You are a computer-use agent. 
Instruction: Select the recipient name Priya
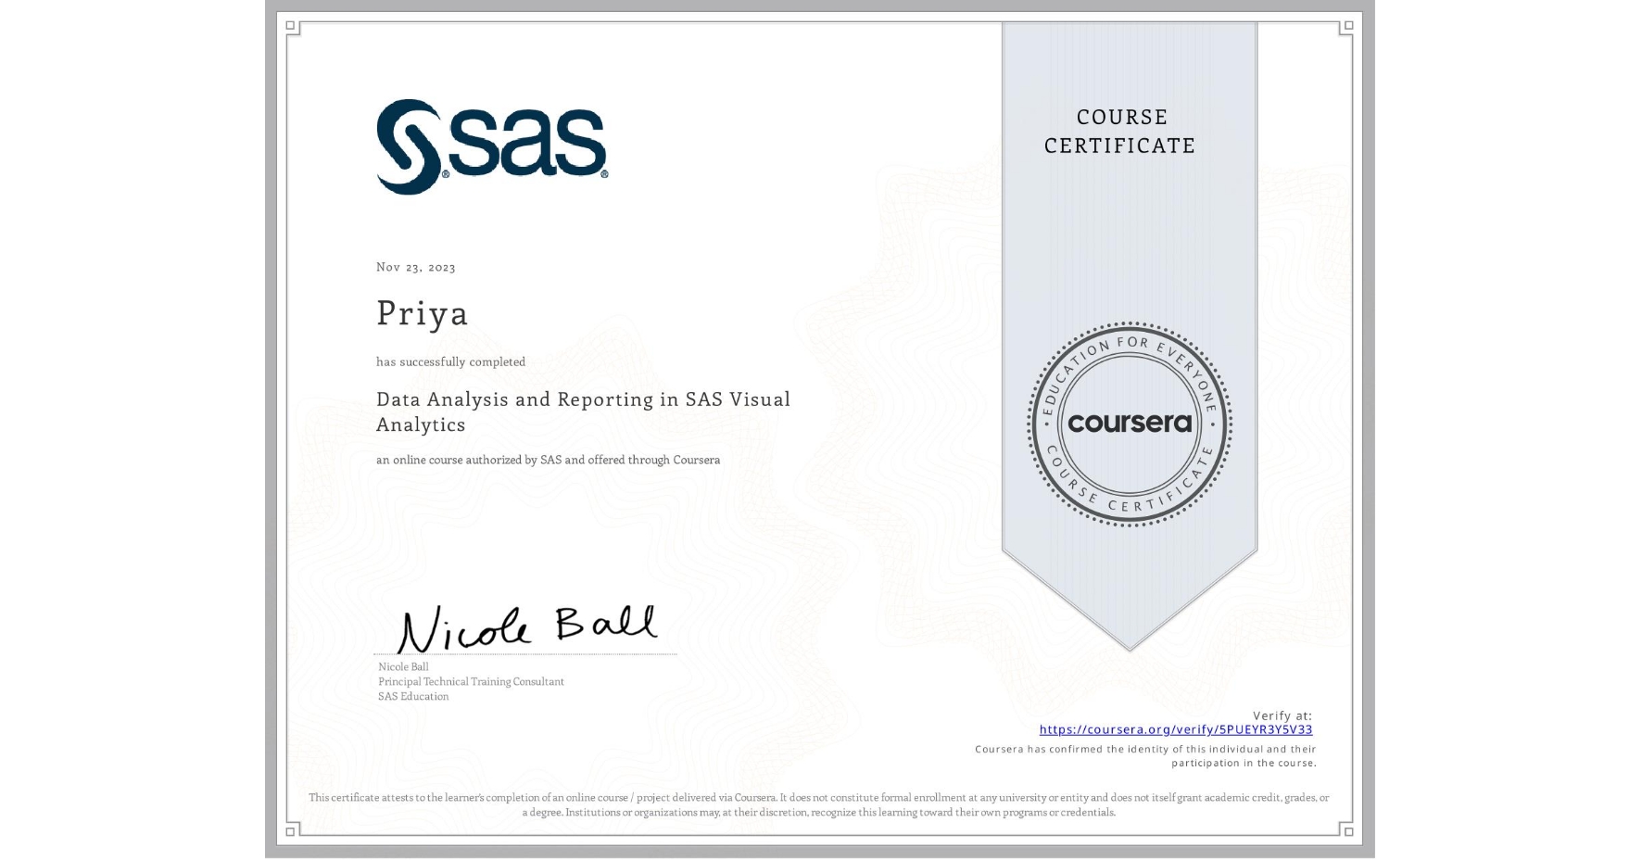click(x=422, y=313)
